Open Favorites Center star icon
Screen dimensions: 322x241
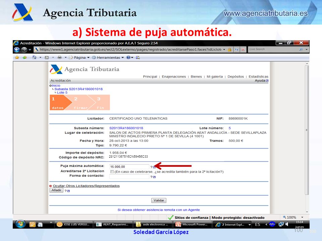[x=17, y=57]
